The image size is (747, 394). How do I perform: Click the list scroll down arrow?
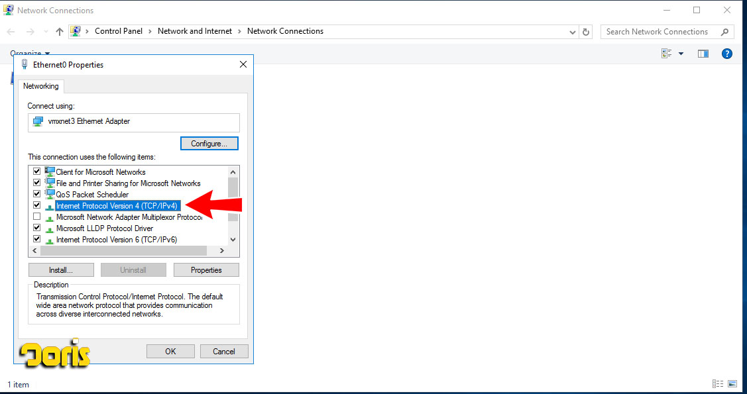tap(233, 240)
